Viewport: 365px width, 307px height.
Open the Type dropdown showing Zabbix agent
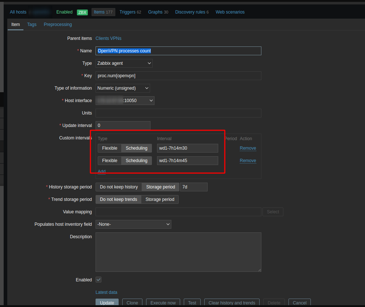[124, 63]
